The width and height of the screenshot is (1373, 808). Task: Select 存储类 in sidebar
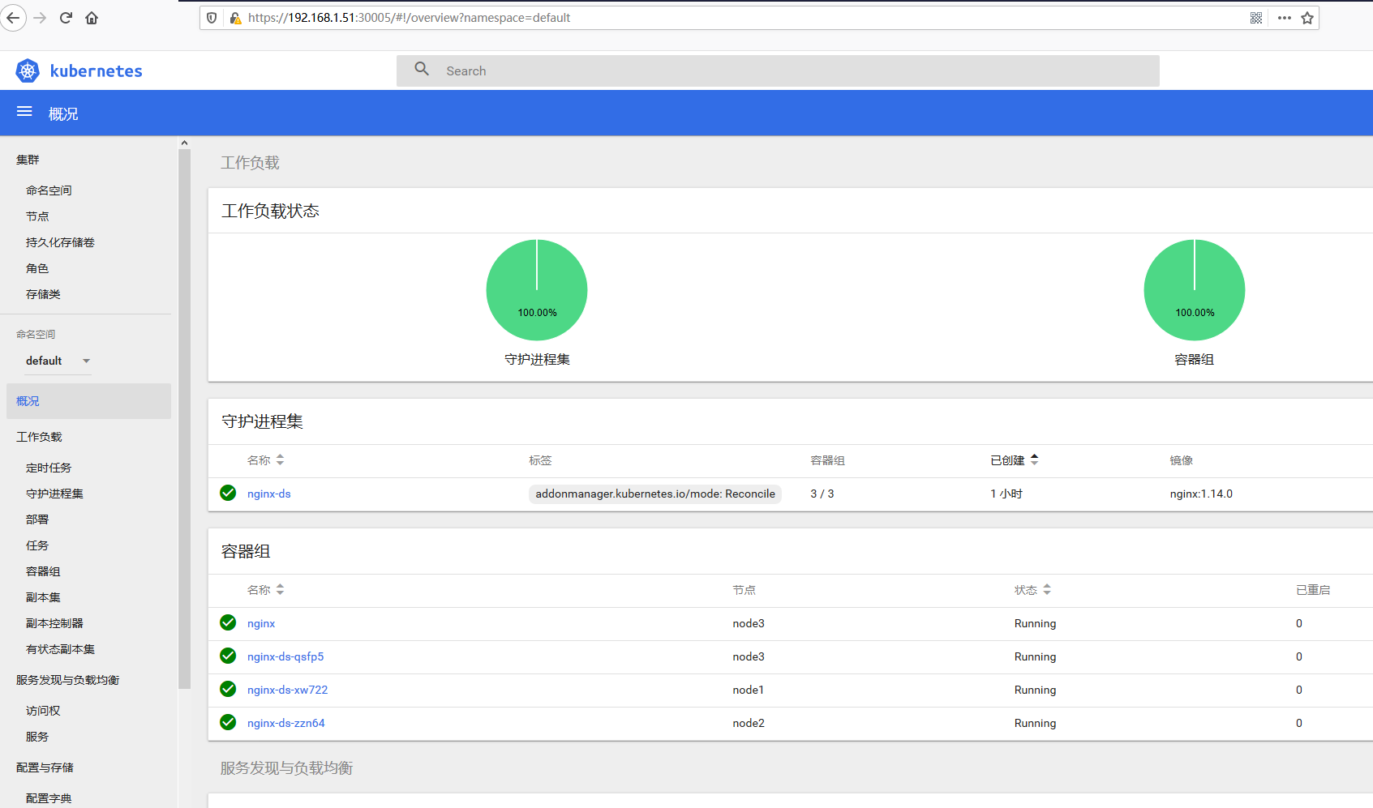click(x=43, y=294)
